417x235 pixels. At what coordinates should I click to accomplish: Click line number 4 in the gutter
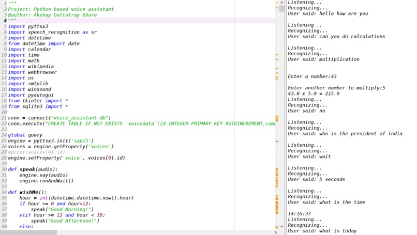coord(5,21)
